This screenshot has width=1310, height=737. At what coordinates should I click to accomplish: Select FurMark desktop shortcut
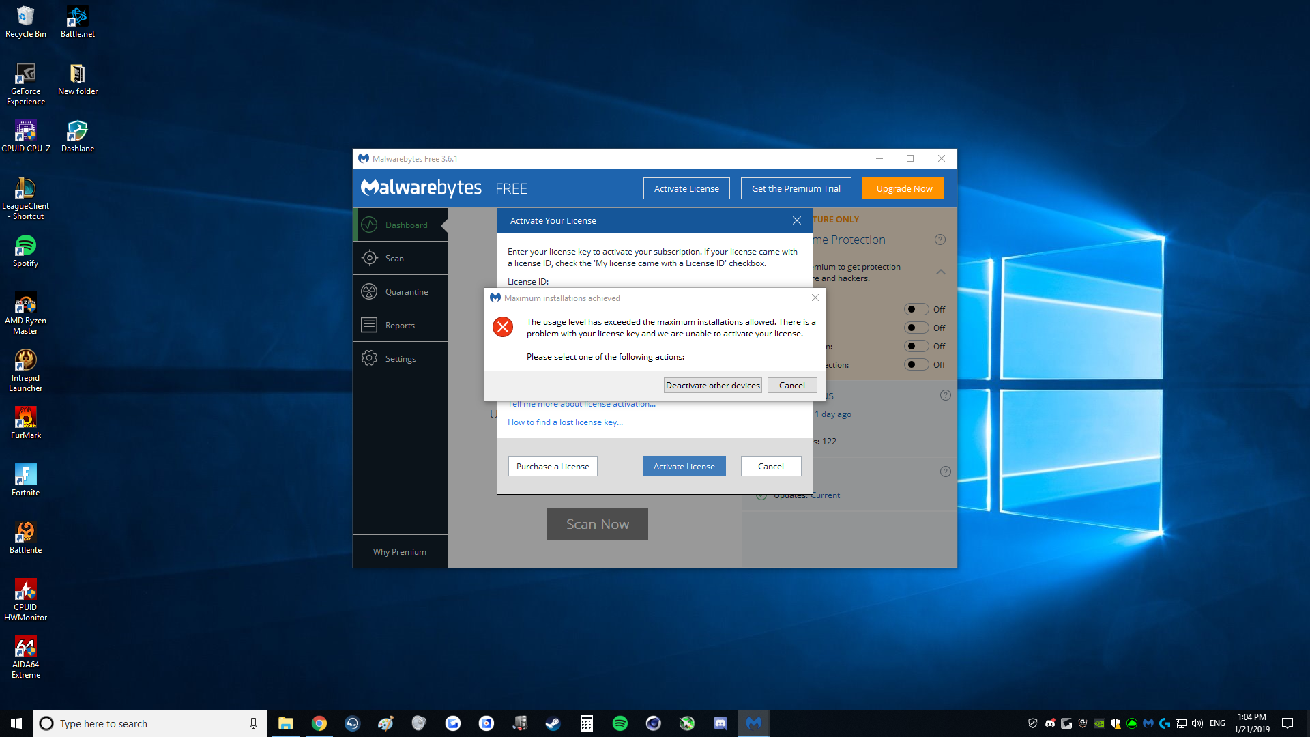(26, 423)
